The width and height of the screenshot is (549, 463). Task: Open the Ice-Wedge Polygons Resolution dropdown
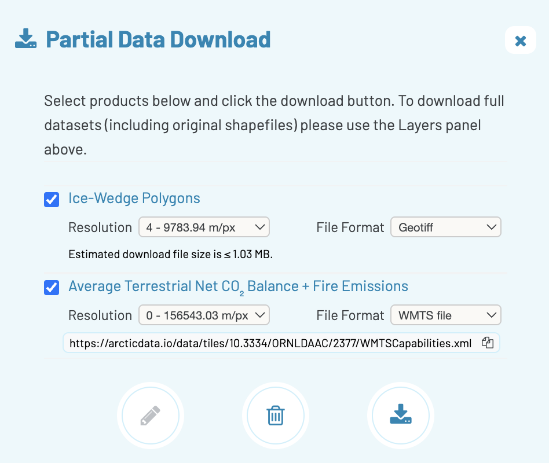pyautogui.click(x=204, y=227)
